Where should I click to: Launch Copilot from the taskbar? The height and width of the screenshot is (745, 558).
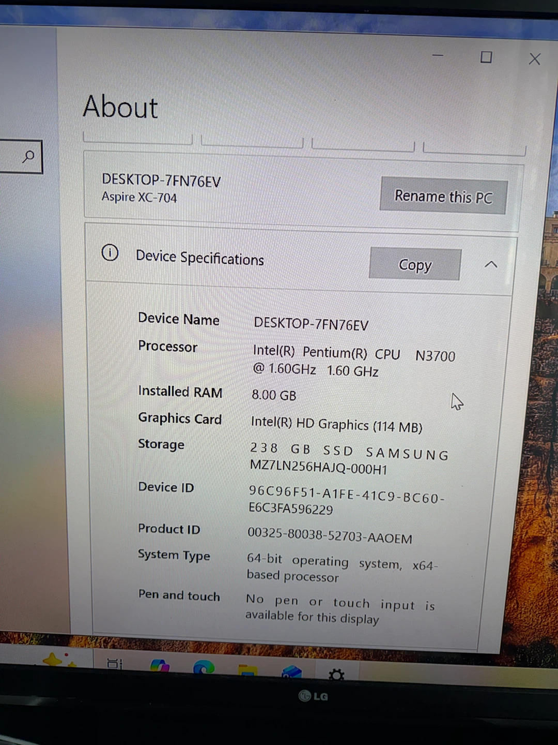tap(160, 665)
